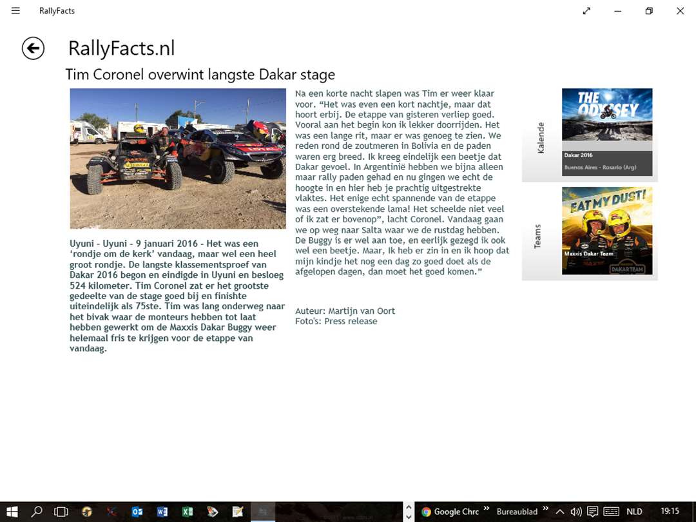Step the taskbar row up arrow
The width and height of the screenshot is (696, 522).
[409, 507]
